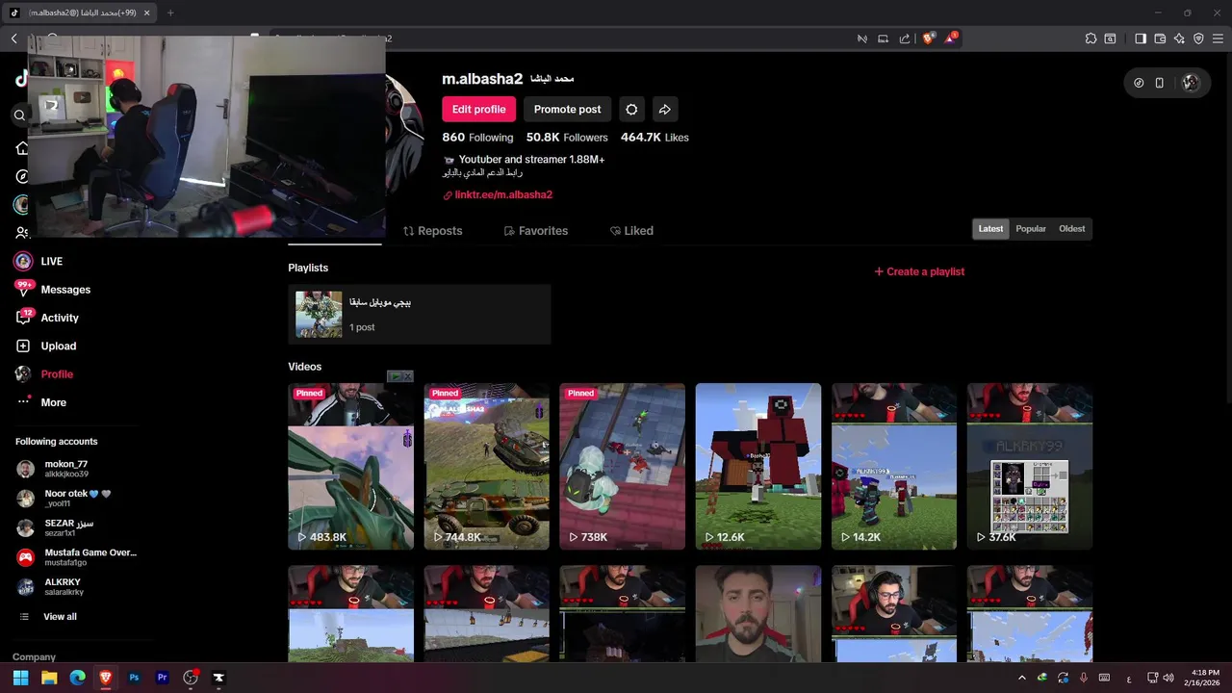Go to LIVE in the sidebar
This screenshot has width=1232, height=693.
(39, 261)
